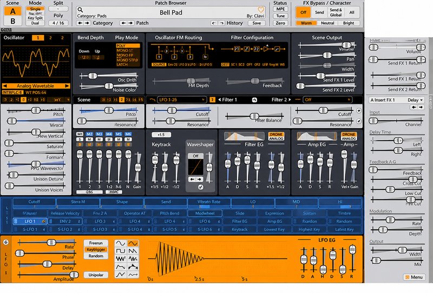Select next oscillator type arrow
The width and height of the screenshot is (433, 293).
(x=67, y=86)
